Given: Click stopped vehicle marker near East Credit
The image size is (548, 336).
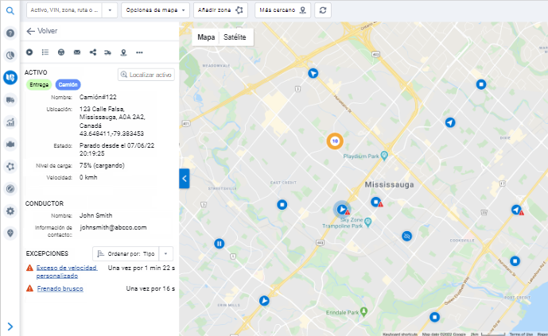Looking at the screenshot, I should point(282,205).
